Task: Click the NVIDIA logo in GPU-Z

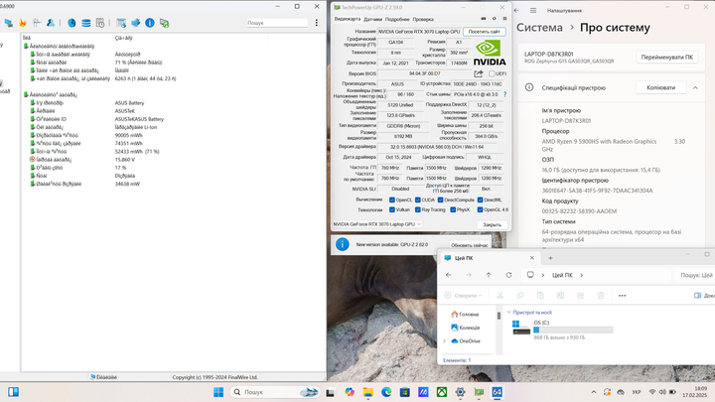Action: [490, 53]
